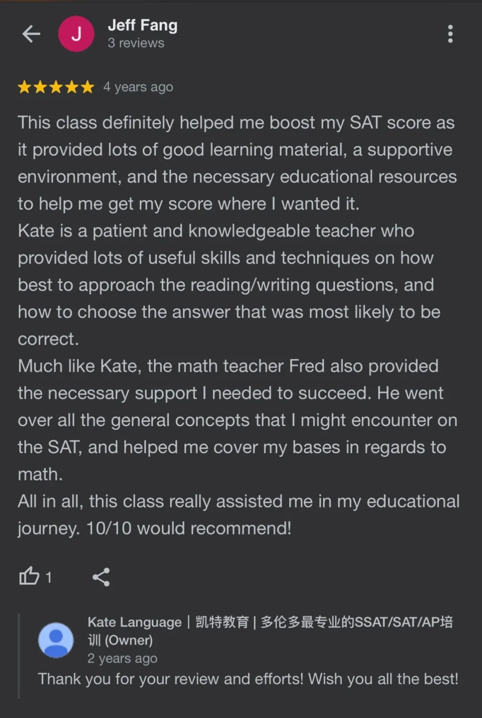Open the three-dot more options menu
This screenshot has width=482, height=718.
[450, 34]
